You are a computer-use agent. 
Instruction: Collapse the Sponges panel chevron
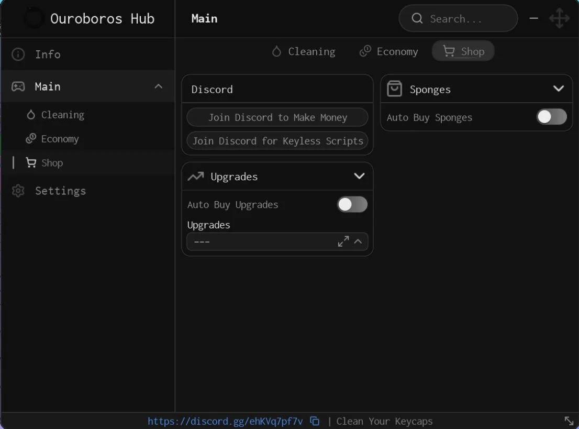(559, 89)
